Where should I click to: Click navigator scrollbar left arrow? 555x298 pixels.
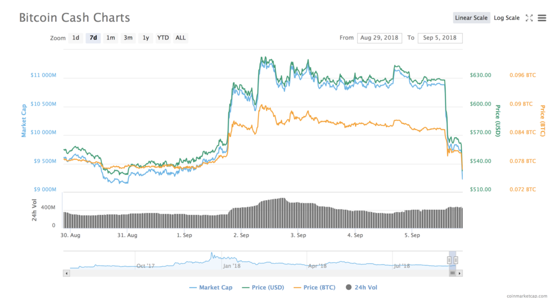coord(67,274)
